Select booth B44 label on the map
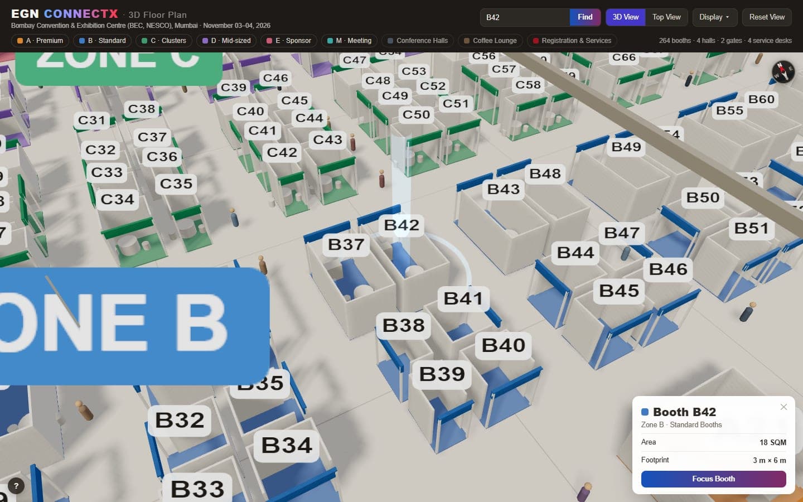The width and height of the screenshot is (803, 502). coord(575,253)
